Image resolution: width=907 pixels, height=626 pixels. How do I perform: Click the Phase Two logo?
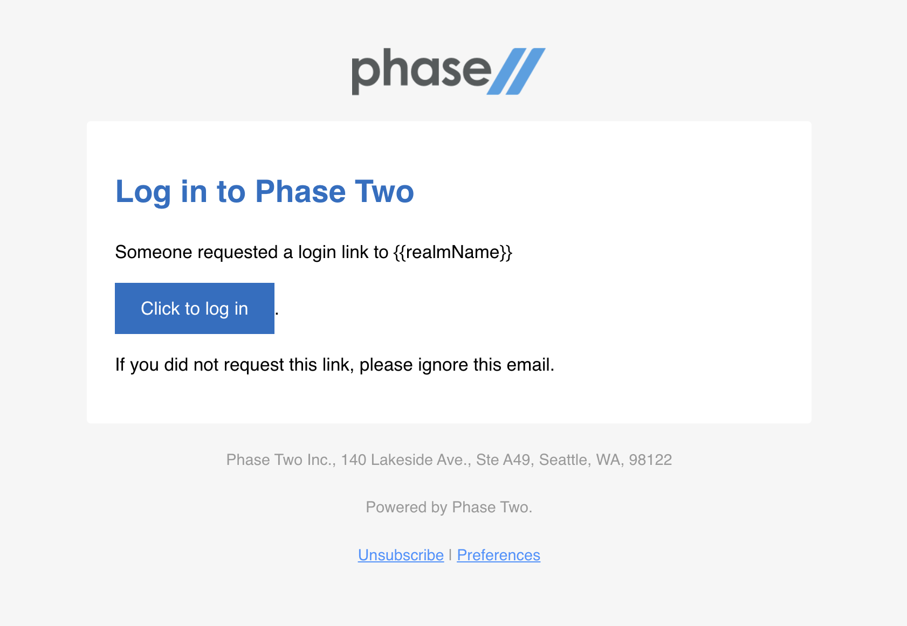pyautogui.click(x=449, y=71)
